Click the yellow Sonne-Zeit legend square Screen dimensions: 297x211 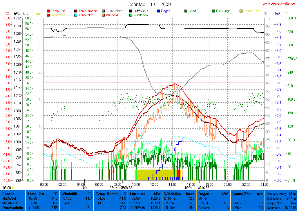[x=241, y=11]
